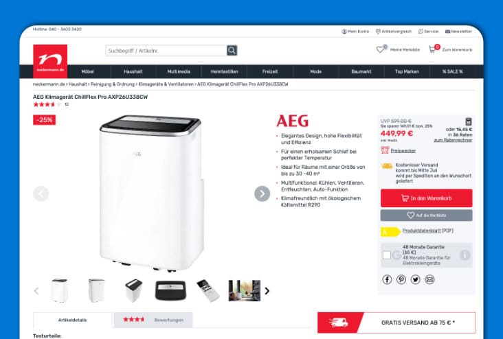Share product via Pinterest icon

coord(401,280)
